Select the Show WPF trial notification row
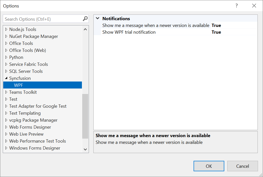The width and height of the screenshot is (263, 177). (x=129, y=32)
